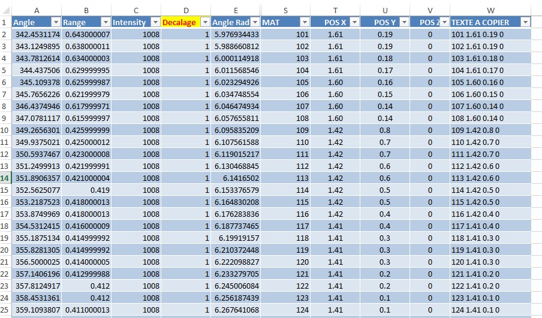
Task: Select column A header
Action: [x=37, y=10]
